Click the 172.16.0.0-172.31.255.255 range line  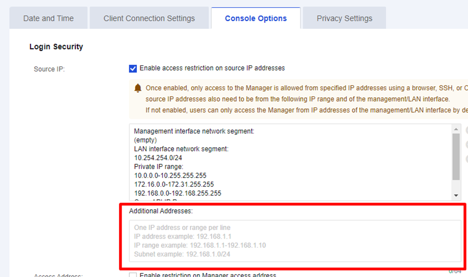[174, 184]
